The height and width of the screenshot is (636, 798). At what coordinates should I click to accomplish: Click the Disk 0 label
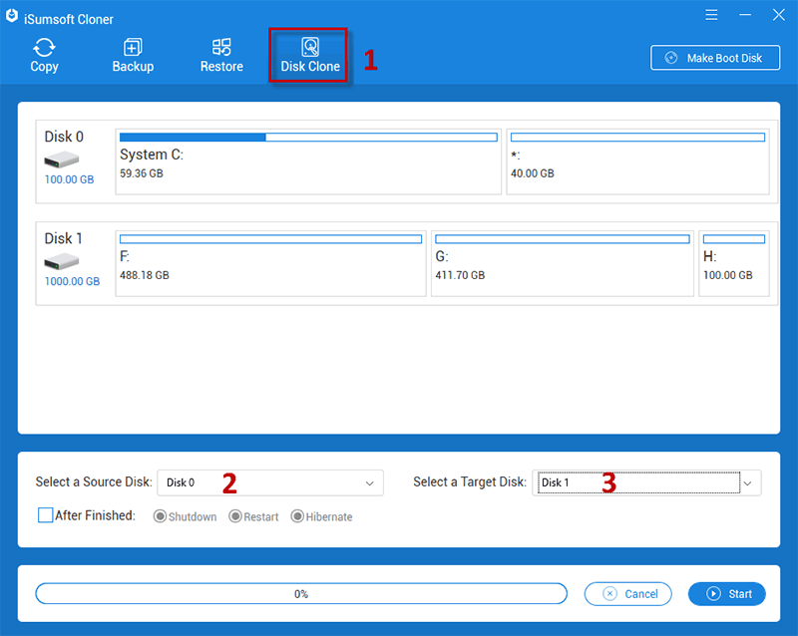pyautogui.click(x=64, y=137)
